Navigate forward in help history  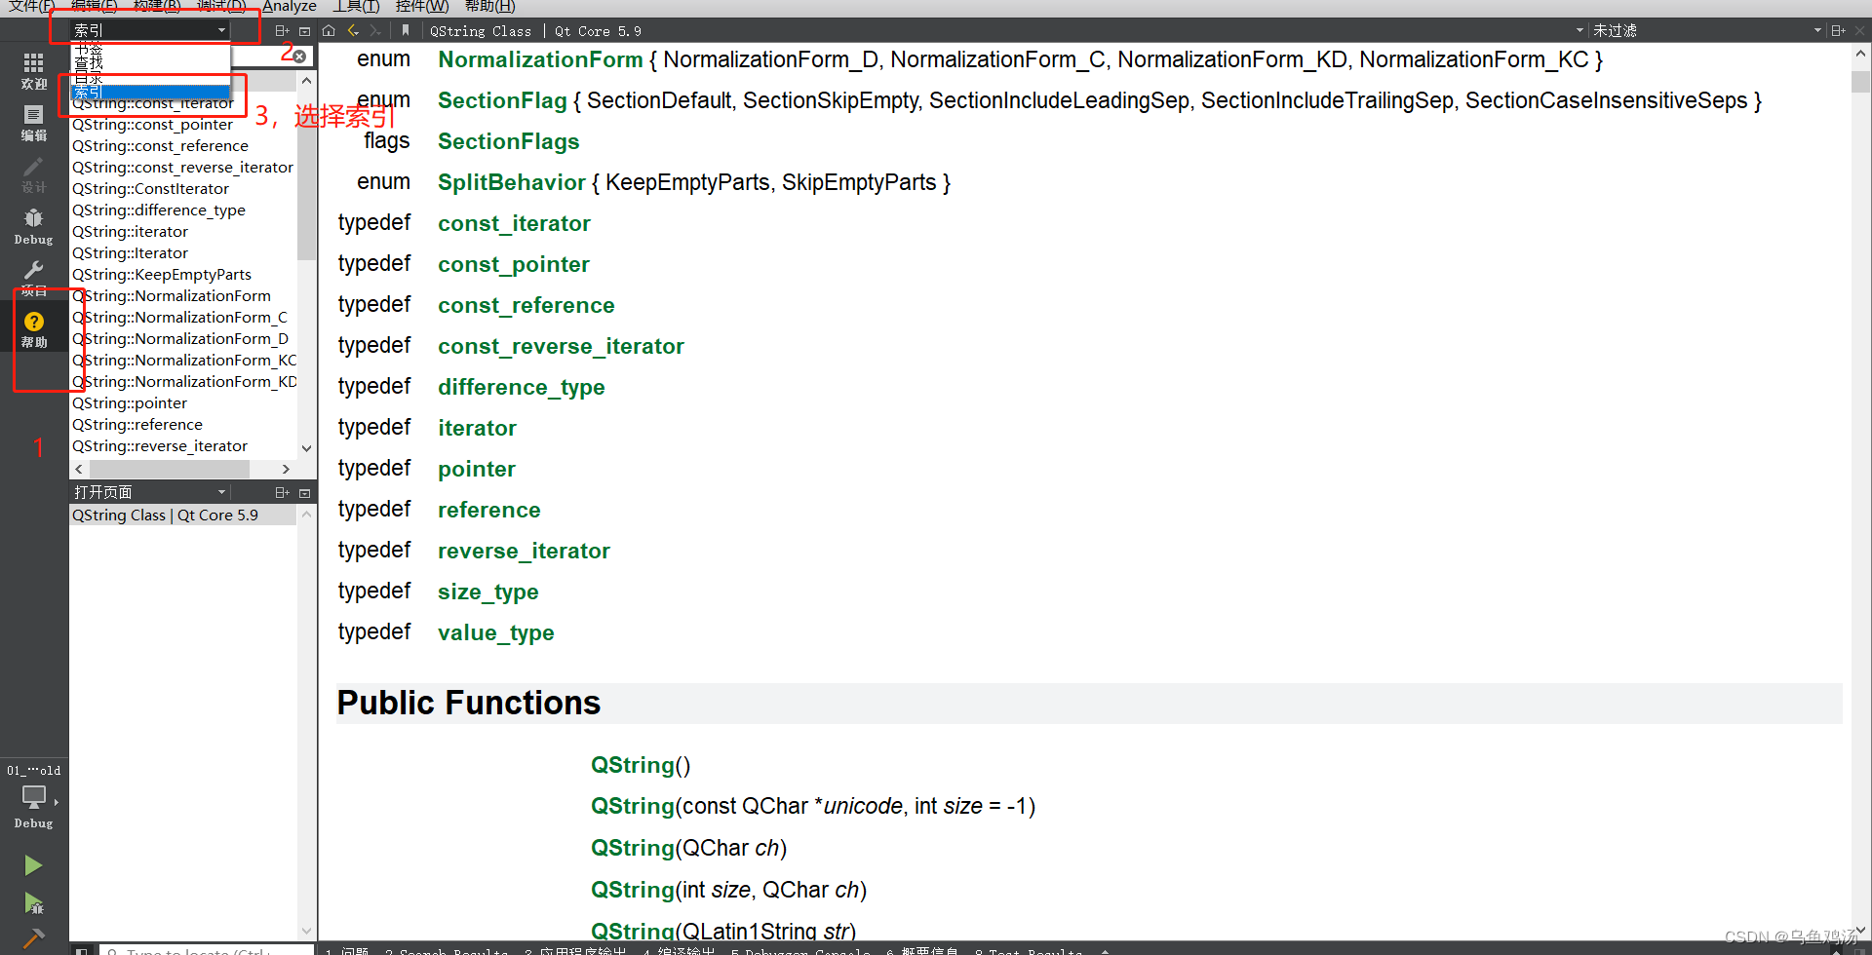point(375,31)
